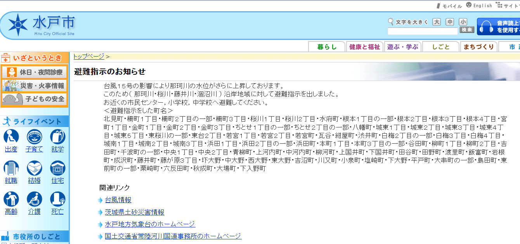Select the 住宅 (housing) icon
Viewport: 520px width, 244px height.
[x=57, y=168]
